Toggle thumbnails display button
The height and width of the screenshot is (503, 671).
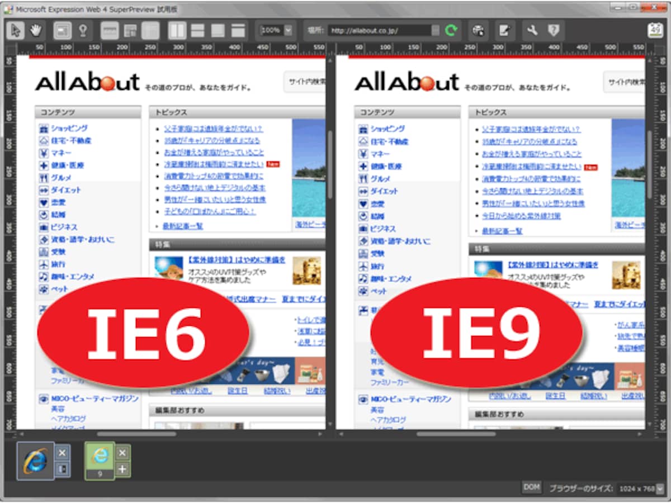pyautogui.click(x=150, y=30)
